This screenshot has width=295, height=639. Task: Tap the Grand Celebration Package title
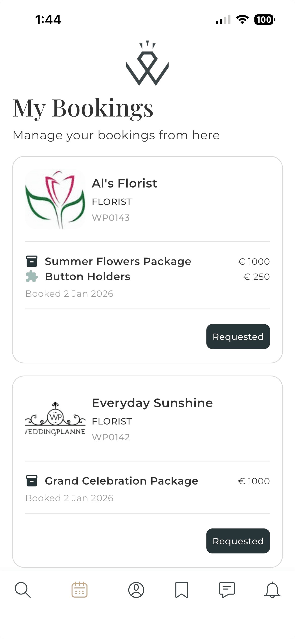[122, 481]
